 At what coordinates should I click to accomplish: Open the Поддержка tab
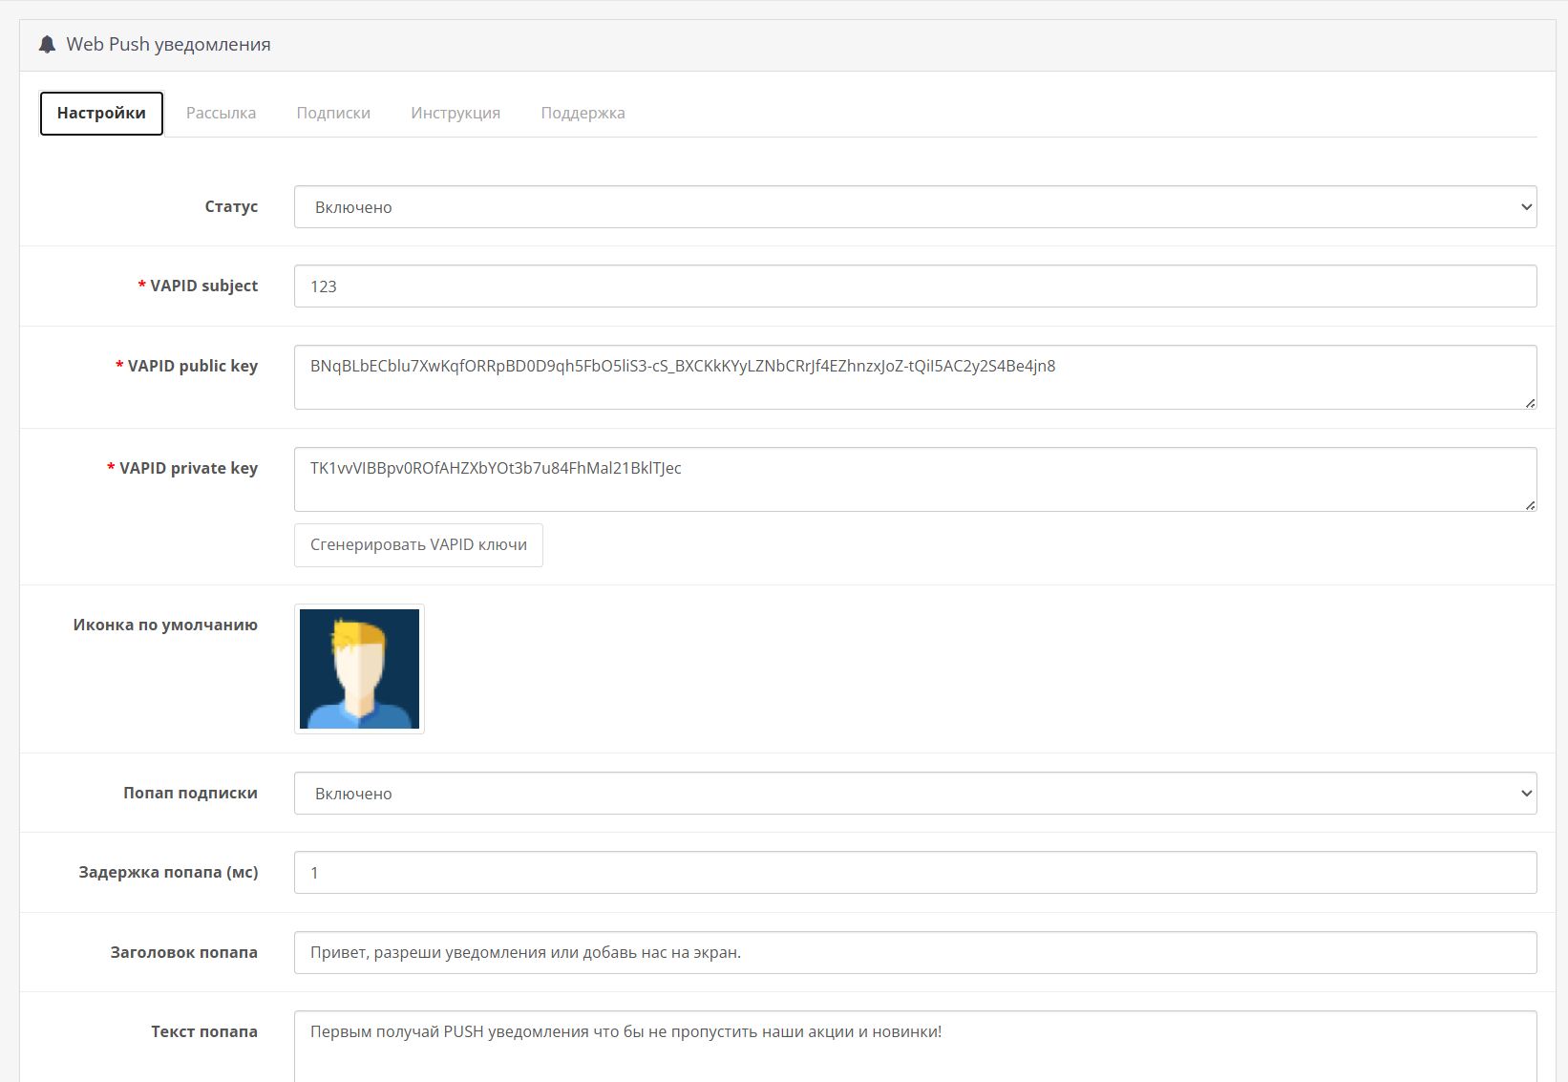(x=583, y=113)
